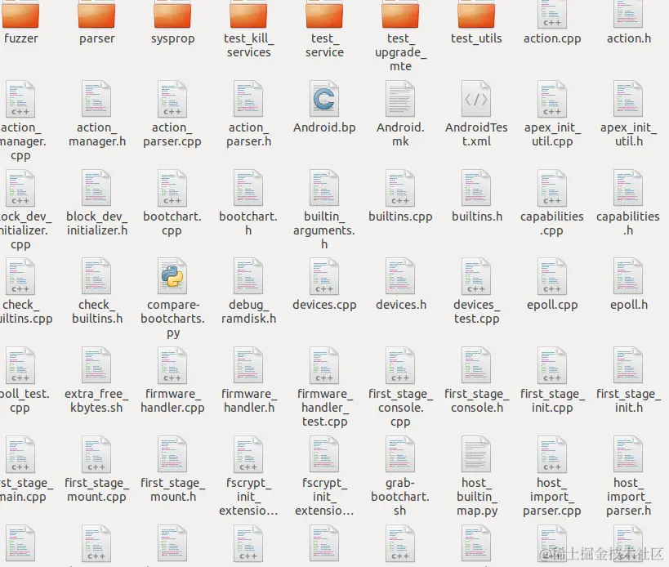Open the test_kill_services folder icon
This screenshot has width=669, height=567.
click(x=248, y=14)
